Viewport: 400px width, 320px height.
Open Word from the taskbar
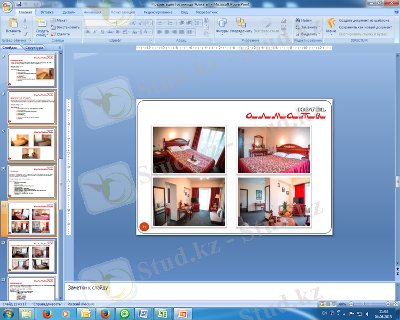coord(143,314)
